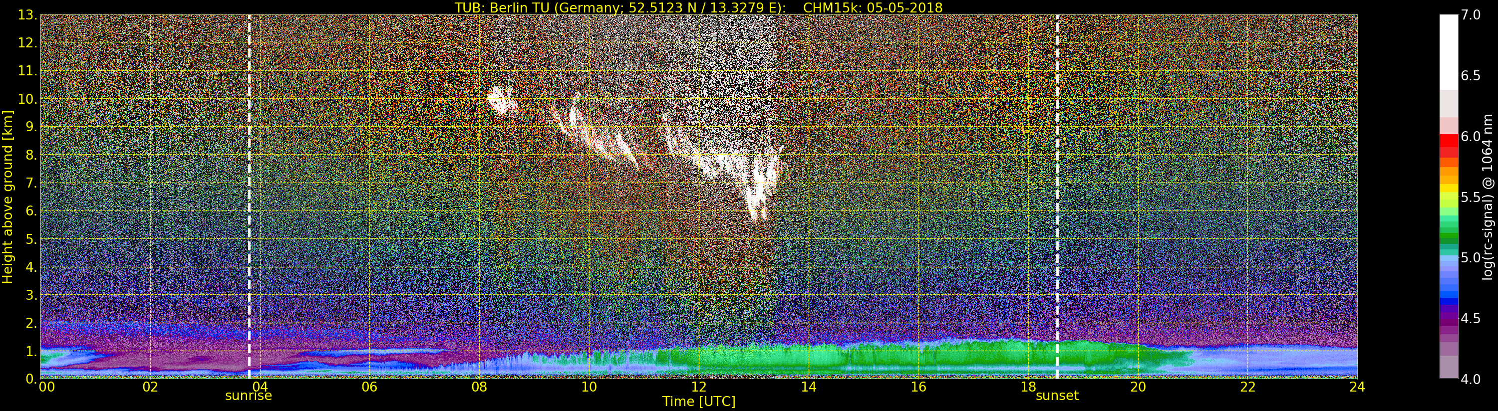Click the green boundary layer near 16 UTC
This screenshot has width=1498, height=411.
[x=918, y=359]
